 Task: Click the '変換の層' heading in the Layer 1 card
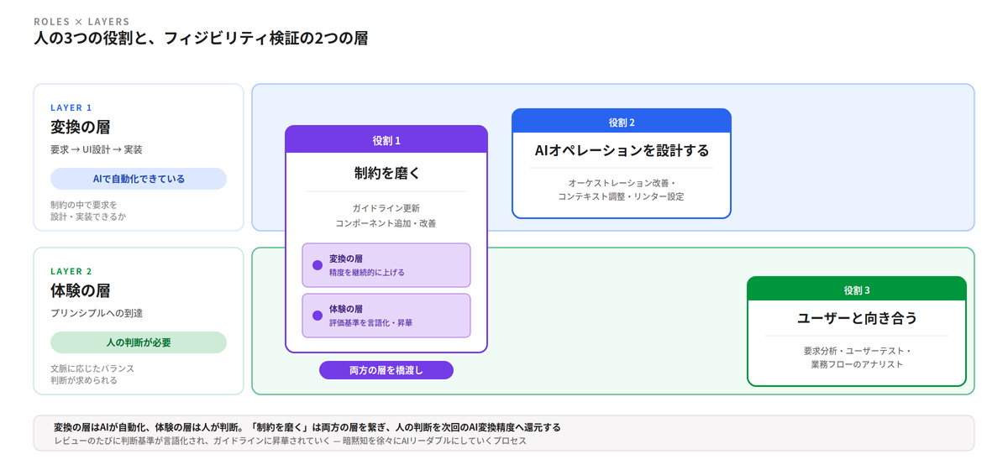[81, 128]
